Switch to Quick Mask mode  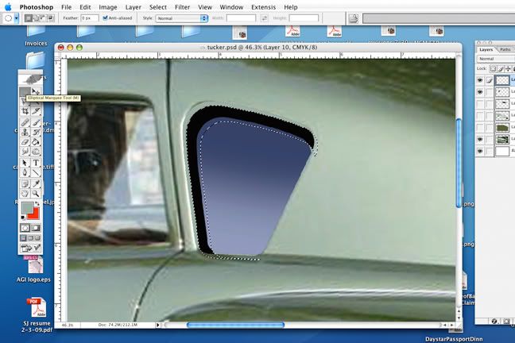click(x=36, y=228)
